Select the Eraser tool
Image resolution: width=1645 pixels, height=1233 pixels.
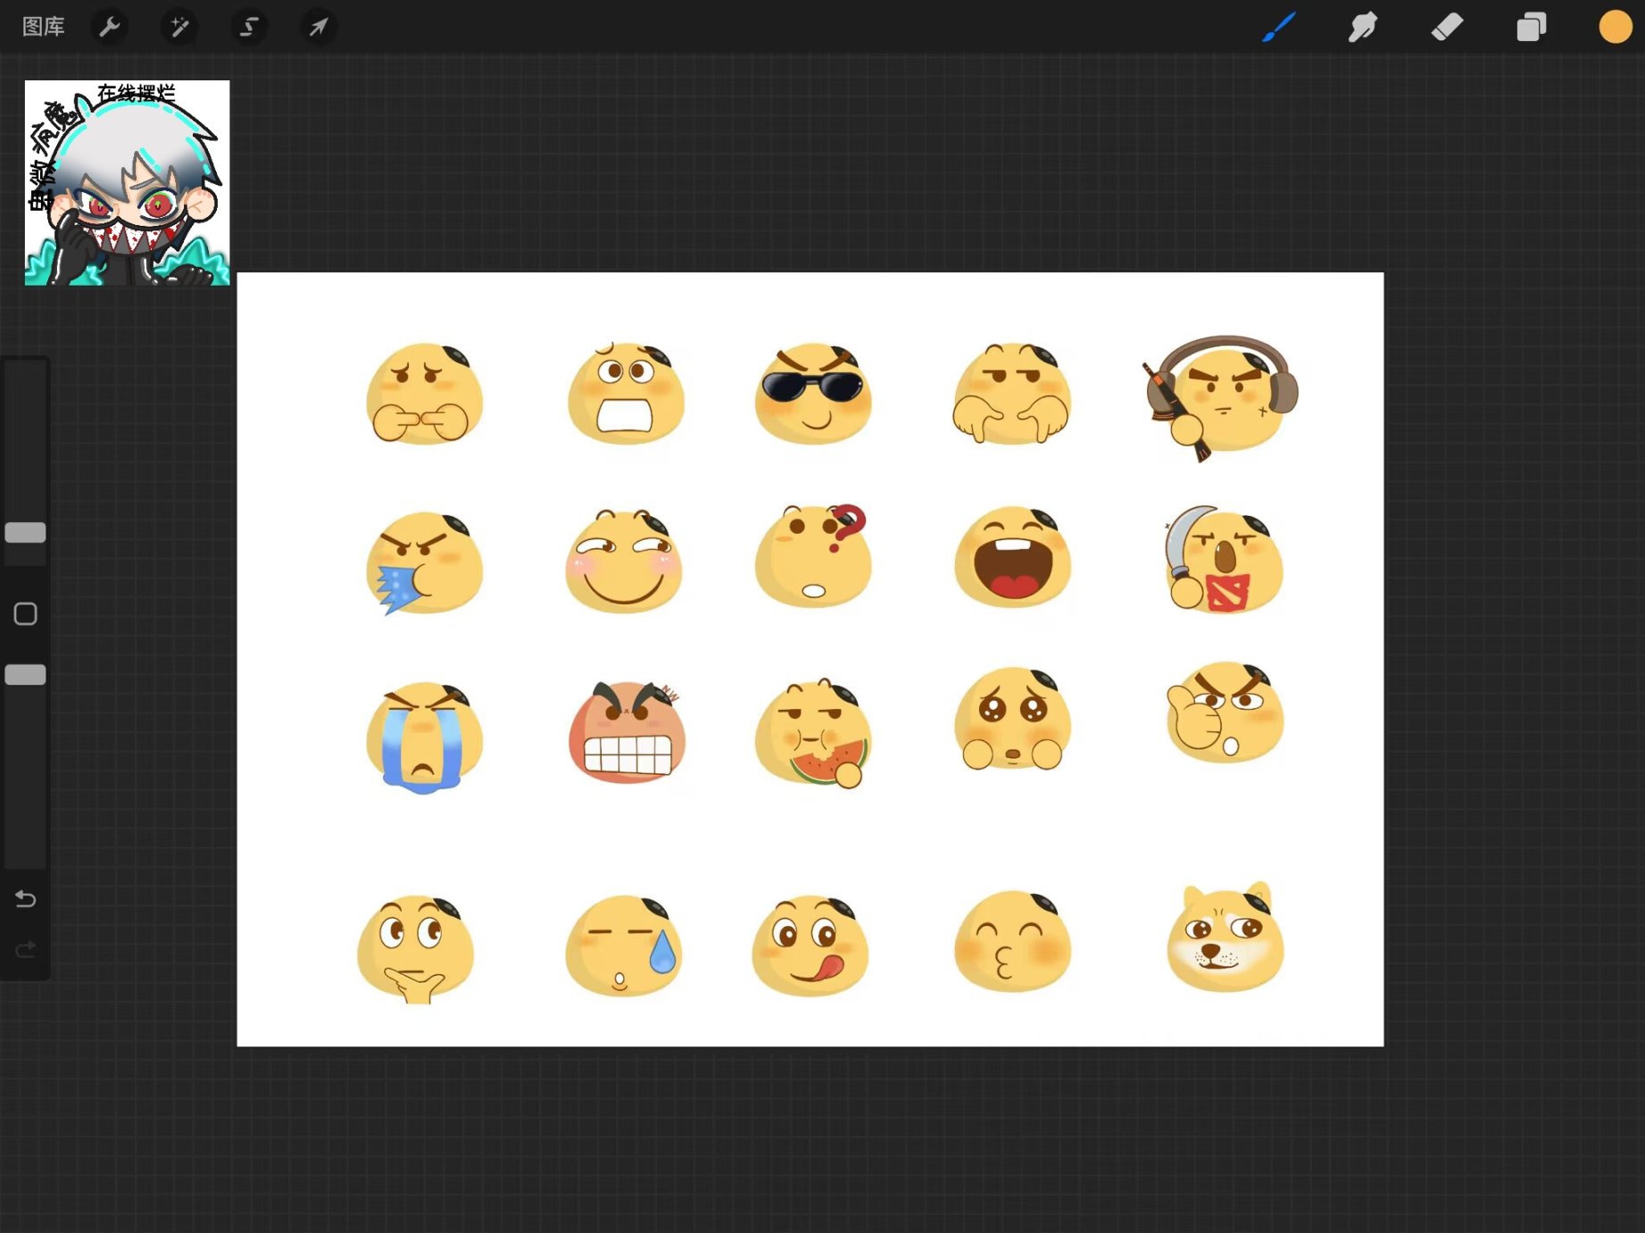1447,27
